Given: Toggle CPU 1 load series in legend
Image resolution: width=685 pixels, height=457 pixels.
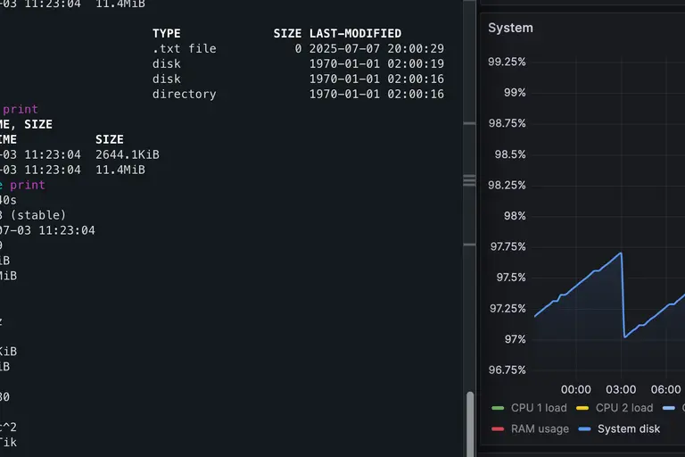Looking at the screenshot, I should click(538, 408).
